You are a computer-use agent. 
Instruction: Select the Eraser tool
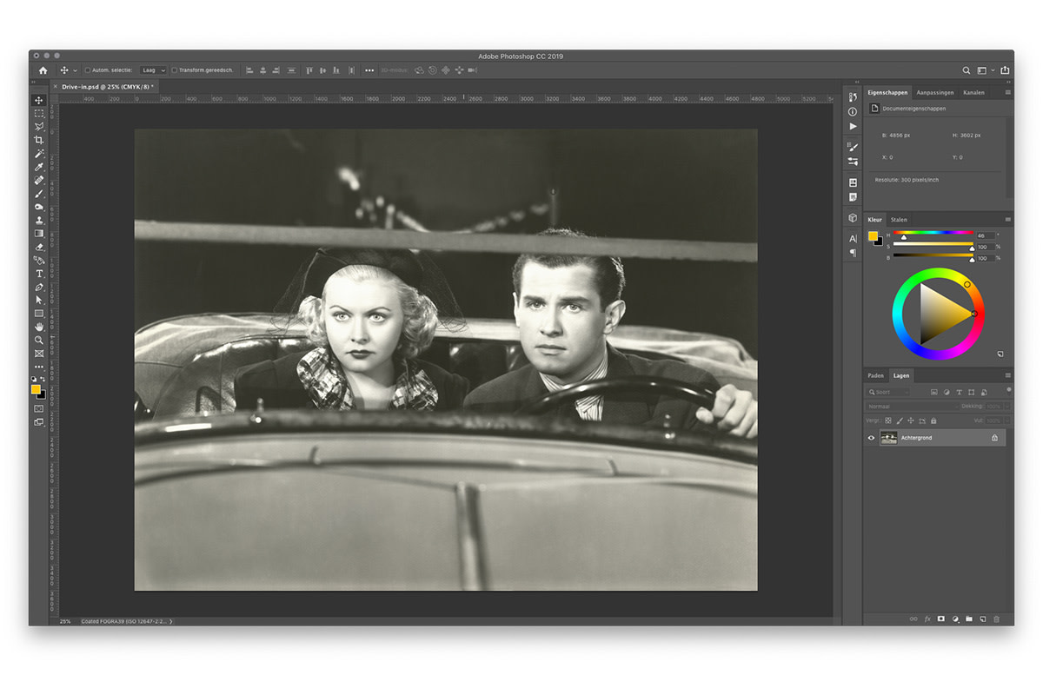point(39,247)
